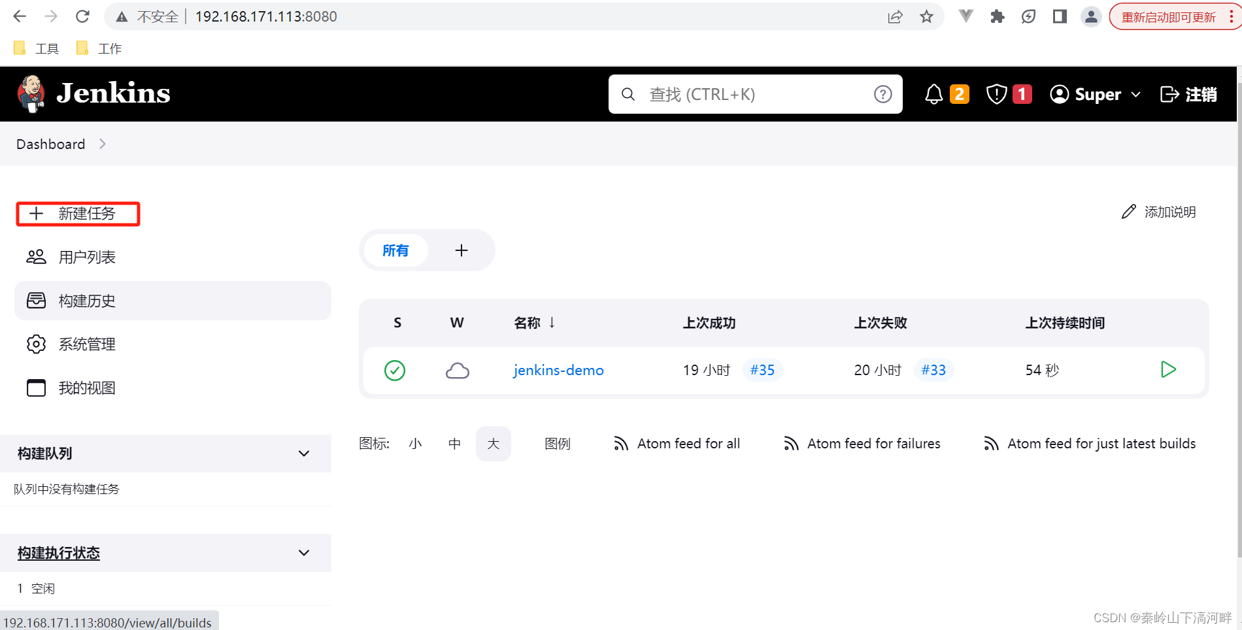Set icon size to 小
Viewport: 1242px width, 630px height.
click(415, 444)
